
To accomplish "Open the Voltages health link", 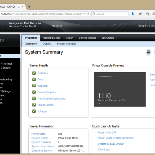I will pyautogui.click(x=42, y=111).
